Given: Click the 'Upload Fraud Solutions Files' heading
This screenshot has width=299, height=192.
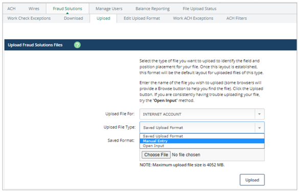Looking at the screenshot, I should pos(35,45).
